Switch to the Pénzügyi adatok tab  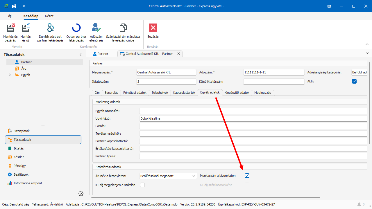click(x=135, y=93)
